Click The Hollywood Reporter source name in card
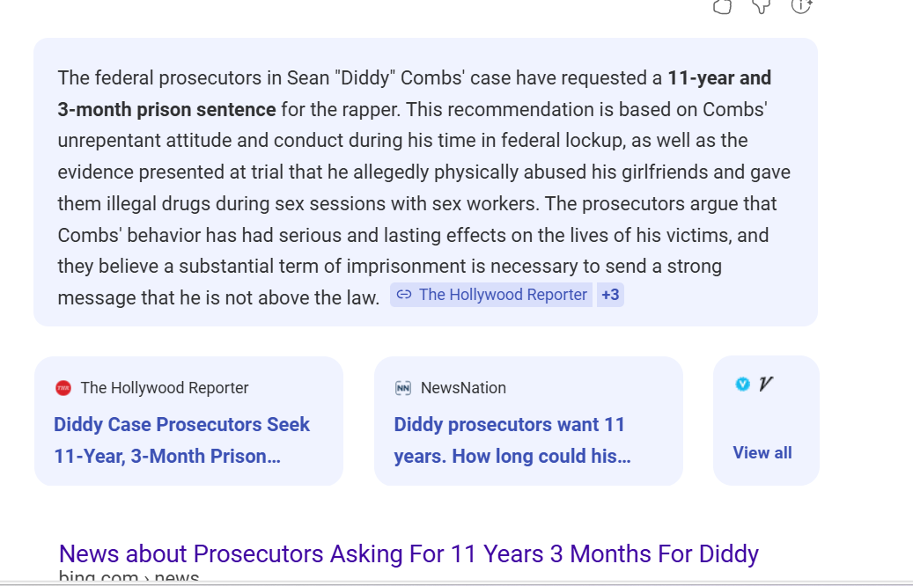This screenshot has height=586, width=913. point(165,388)
